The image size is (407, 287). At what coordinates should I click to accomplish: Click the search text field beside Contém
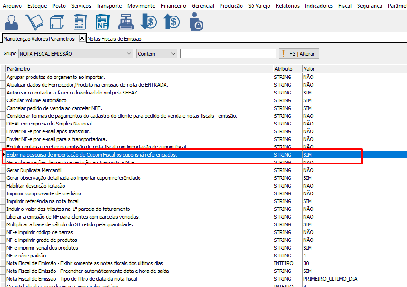pos(228,54)
